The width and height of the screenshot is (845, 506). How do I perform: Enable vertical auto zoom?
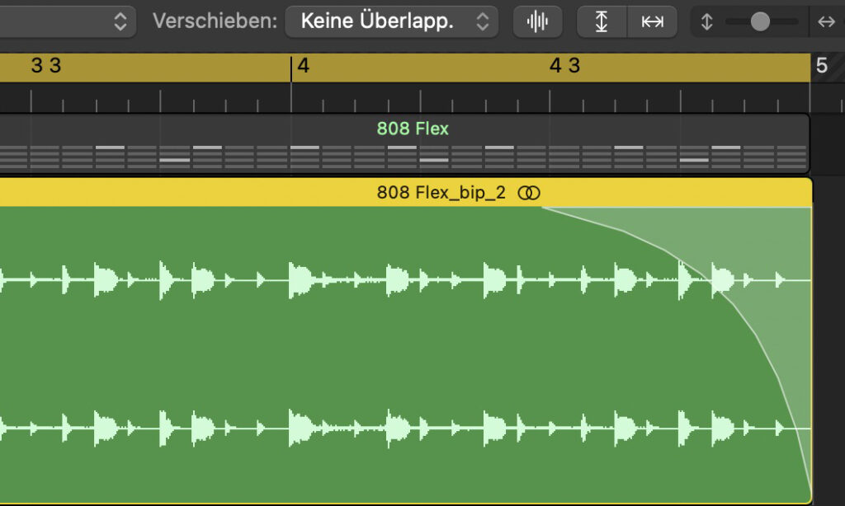tap(602, 21)
